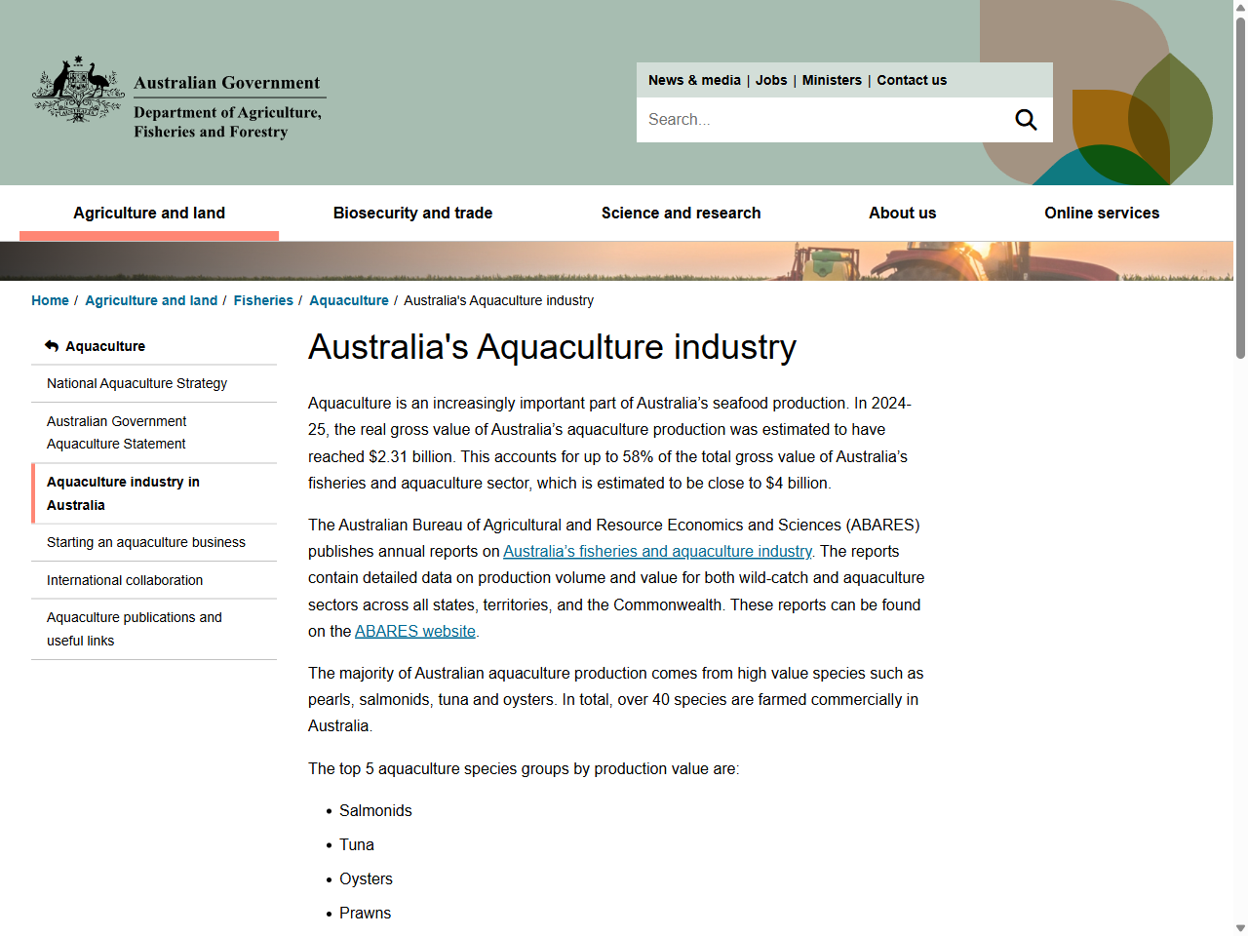This screenshot has width=1248, height=936.
Task: Click Contact us in the header
Action: coord(911,80)
